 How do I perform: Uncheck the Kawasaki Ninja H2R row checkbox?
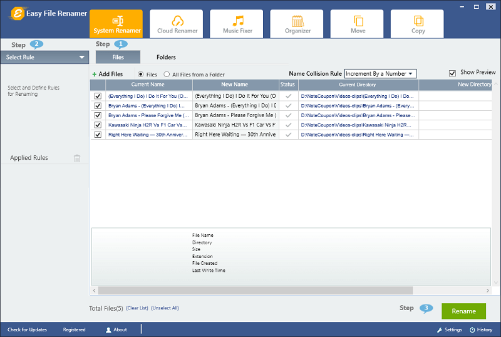[x=98, y=125]
